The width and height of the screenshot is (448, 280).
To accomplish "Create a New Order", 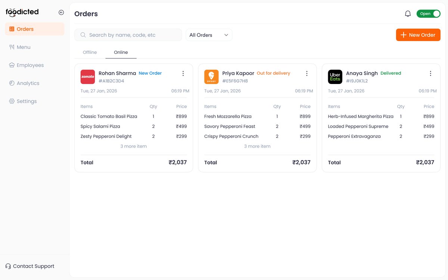I will coord(418,35).
